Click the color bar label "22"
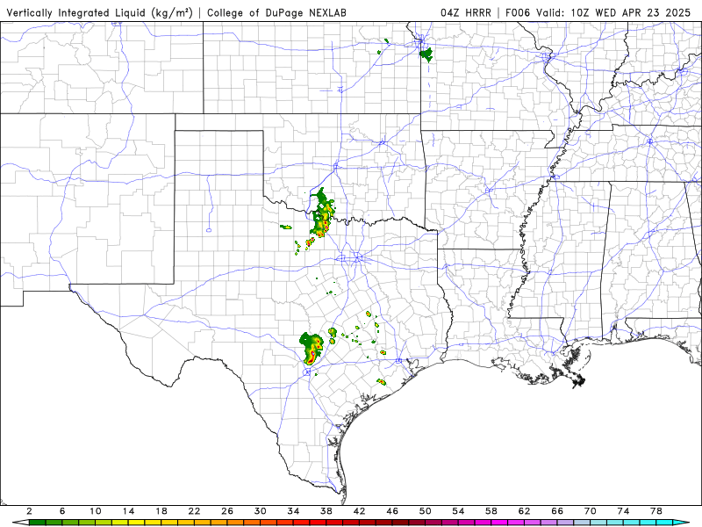The height and width of the screenshot is (527, 702). coord(194,511)
